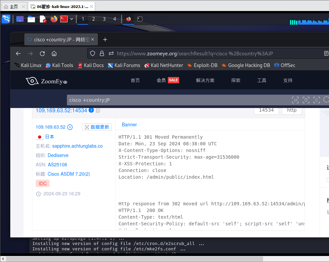Open the Kali Forums bookmark

(x=124, y=65)
